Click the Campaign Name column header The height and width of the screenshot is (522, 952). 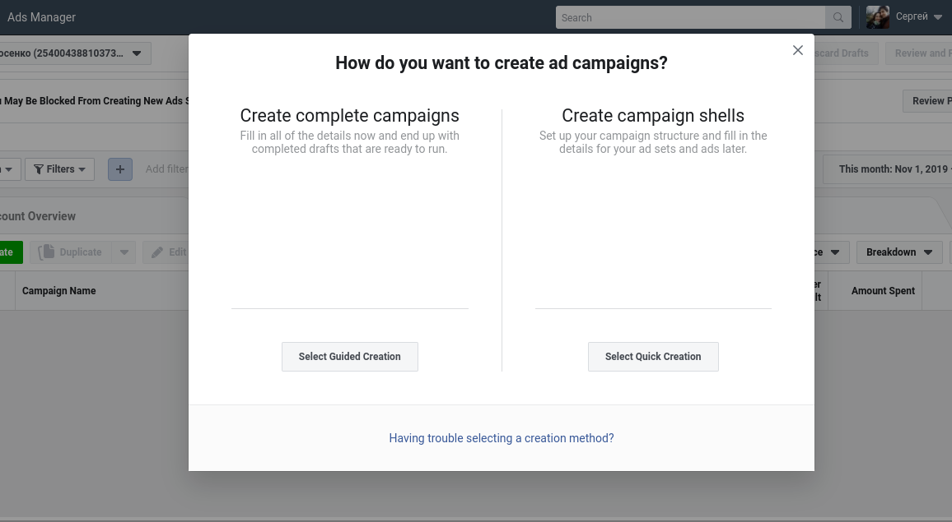click(x=59, y=291)
